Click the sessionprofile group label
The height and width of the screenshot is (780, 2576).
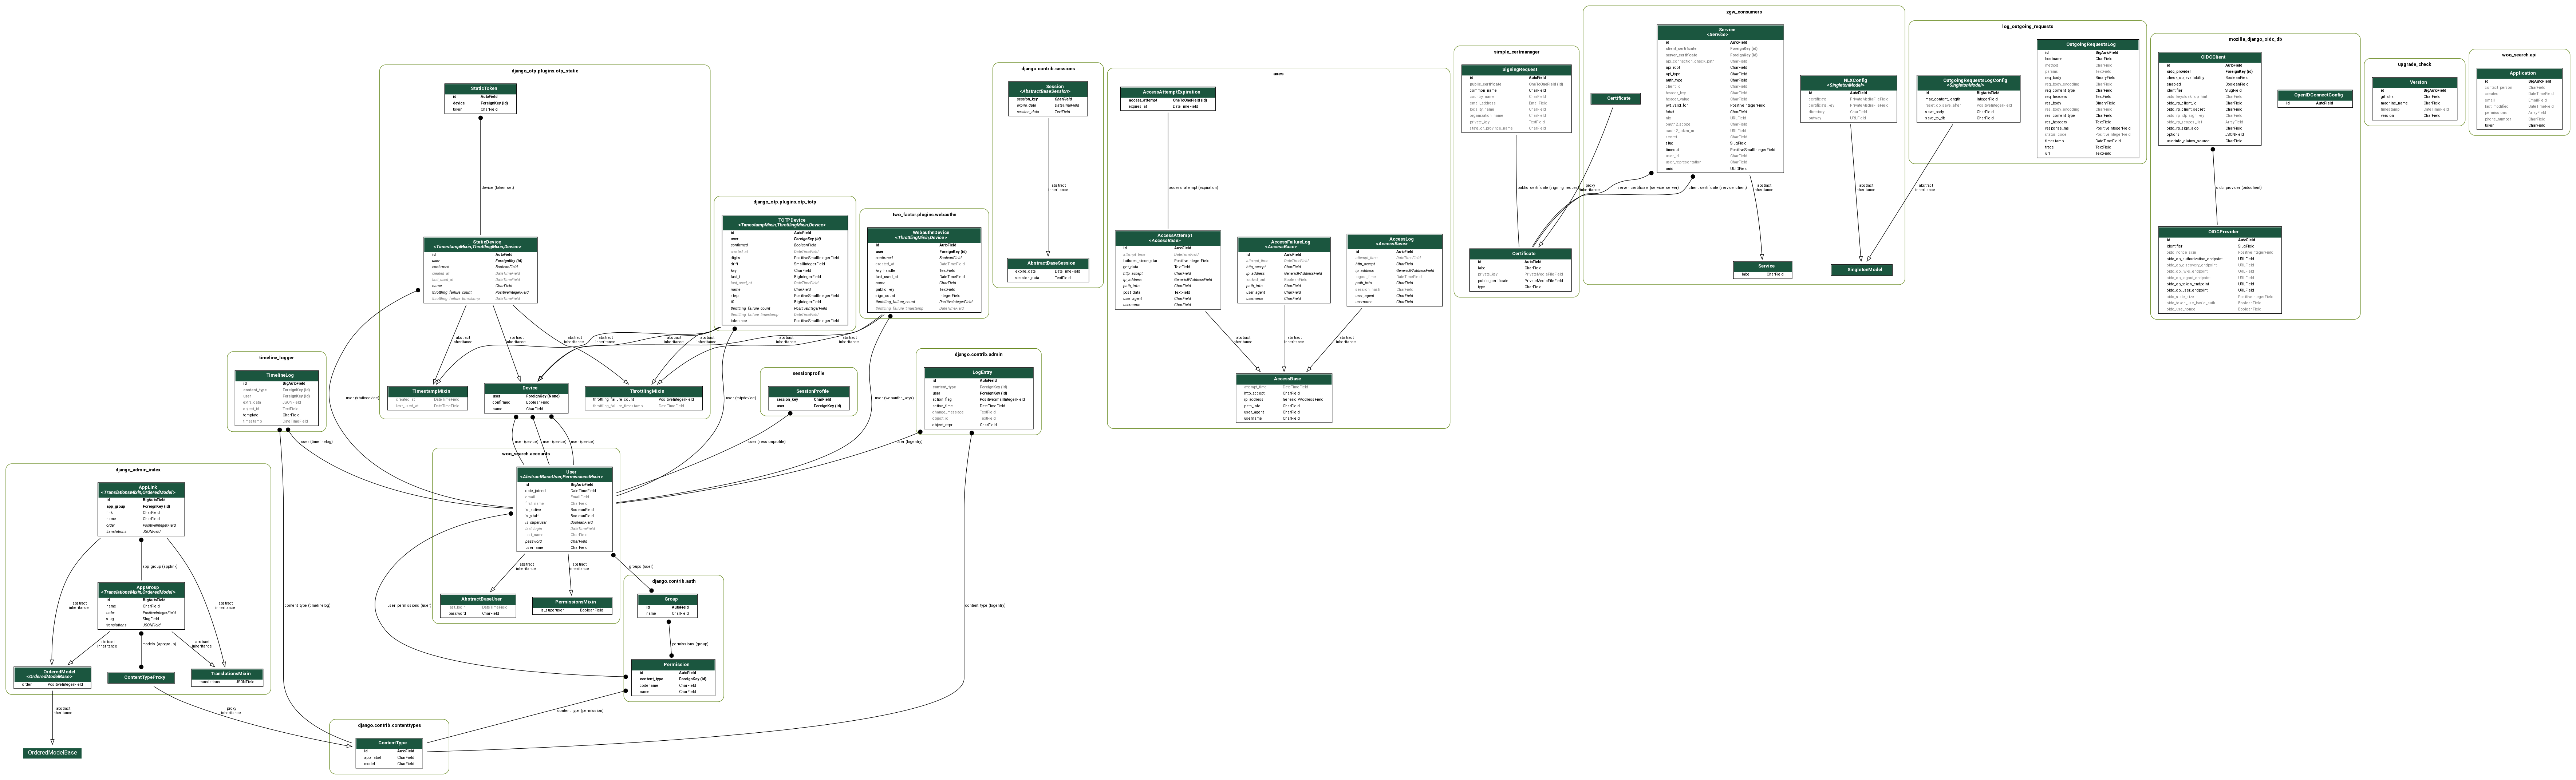pos(808,373)
